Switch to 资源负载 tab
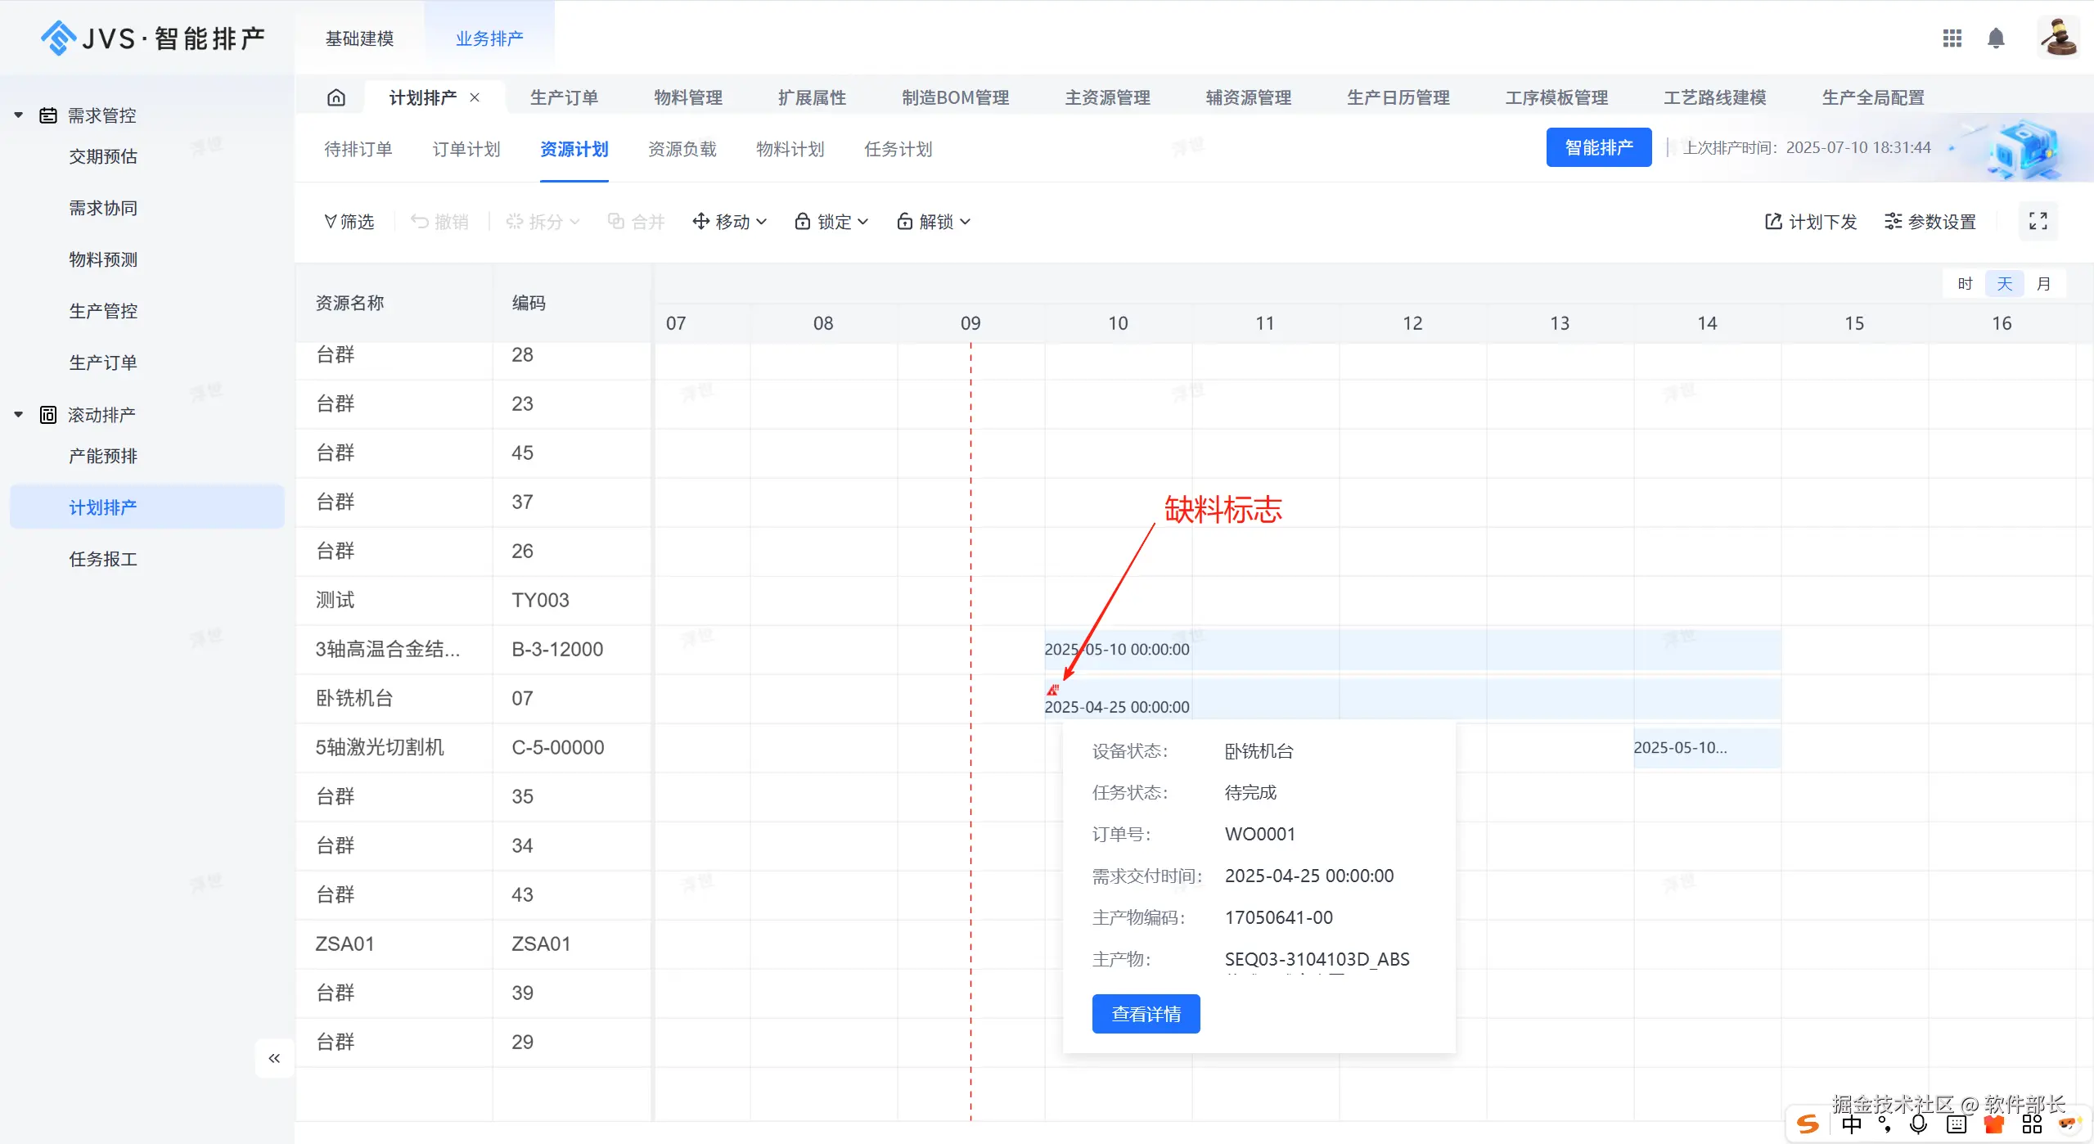2094x1144 pixels. point(682,149)
